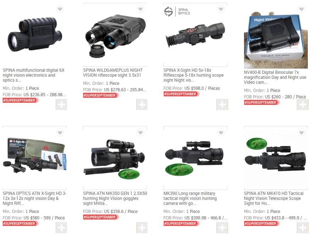This screenshot has height=235, width=311.
Task: Click heart icon on MK390 Long range product
Action: 221,132
